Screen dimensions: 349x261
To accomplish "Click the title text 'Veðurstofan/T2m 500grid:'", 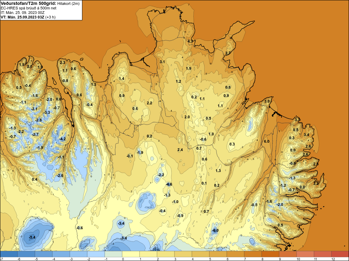I will click(x=29, y=3).
